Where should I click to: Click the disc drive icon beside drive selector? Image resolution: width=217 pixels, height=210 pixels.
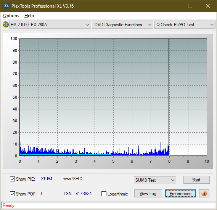(x=6, y=25)
